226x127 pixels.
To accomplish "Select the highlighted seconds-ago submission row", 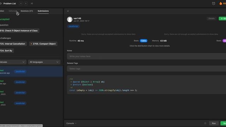I will [x=31, y=72].
